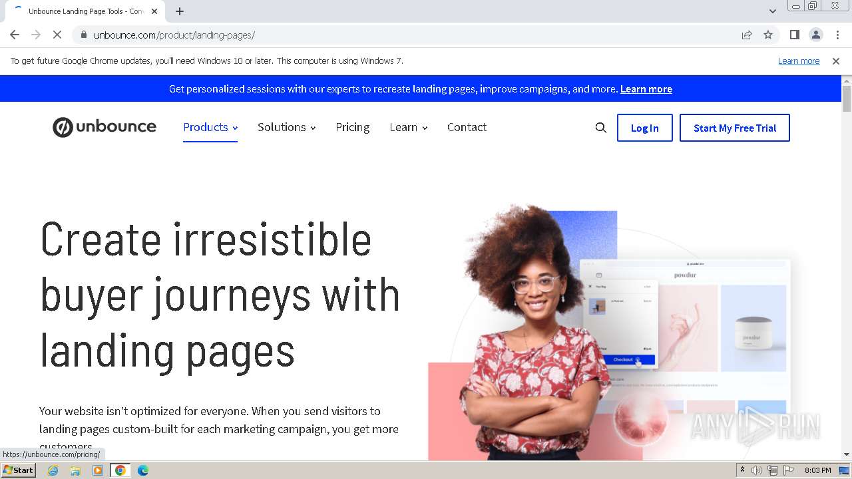The image size is (852, 479).
Task: Click the Action Center flag icon
Action: point(789,470)
